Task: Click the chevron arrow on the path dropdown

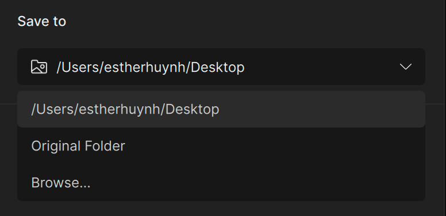Action: [x=406, y=67]
